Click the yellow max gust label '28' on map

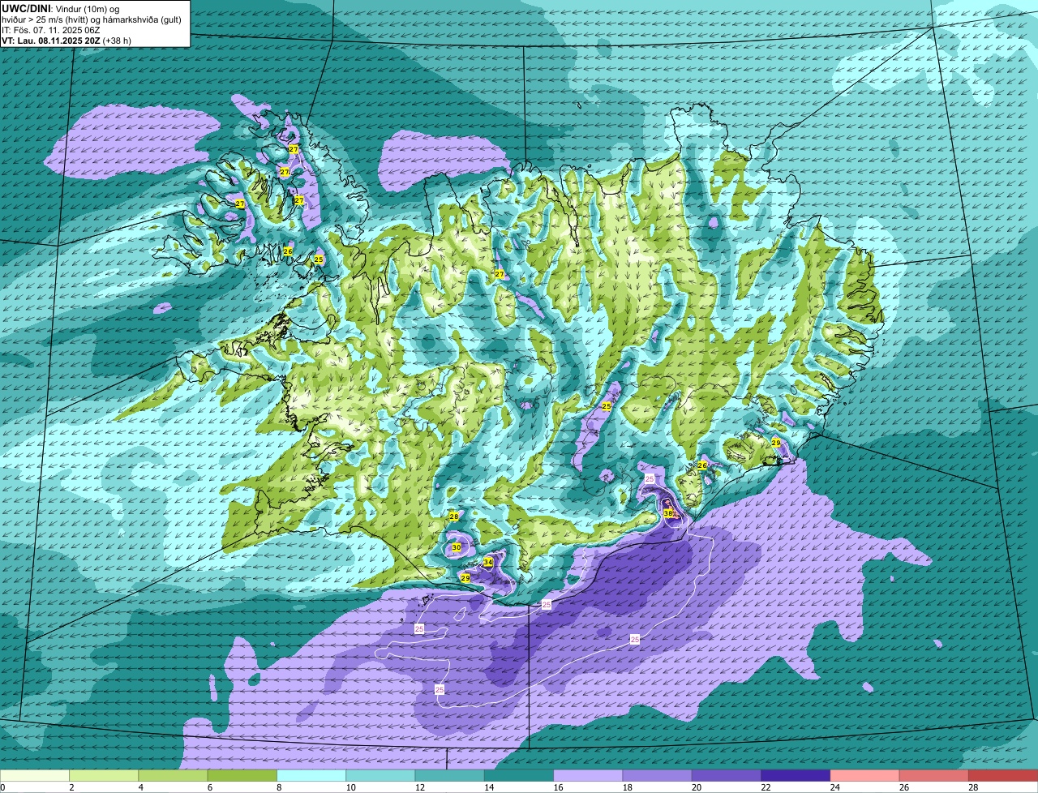click(x=454, y=517)
